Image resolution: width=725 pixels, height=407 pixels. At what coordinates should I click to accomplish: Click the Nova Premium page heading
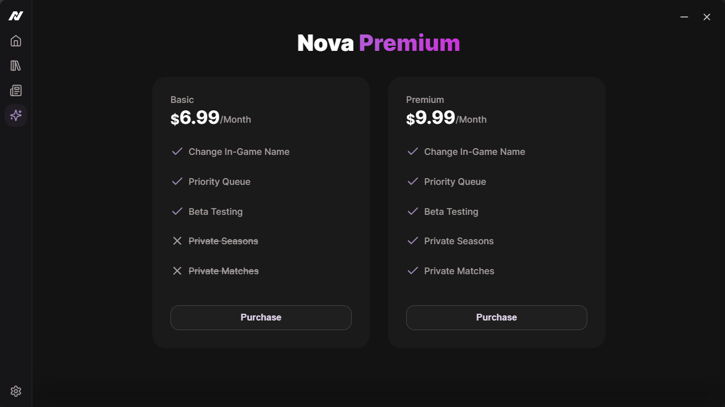point(378,43)
